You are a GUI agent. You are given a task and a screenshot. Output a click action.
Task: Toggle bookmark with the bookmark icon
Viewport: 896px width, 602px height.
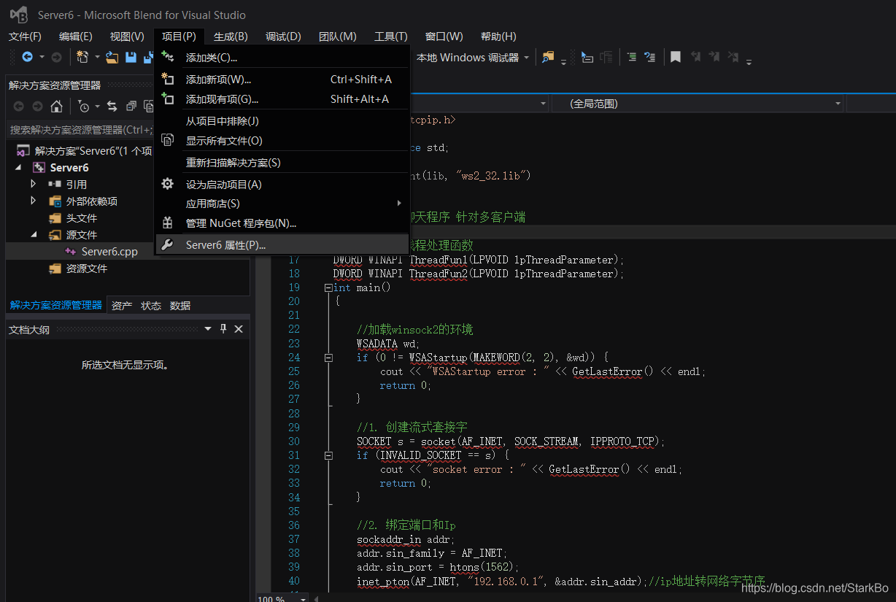coord(676,57)
